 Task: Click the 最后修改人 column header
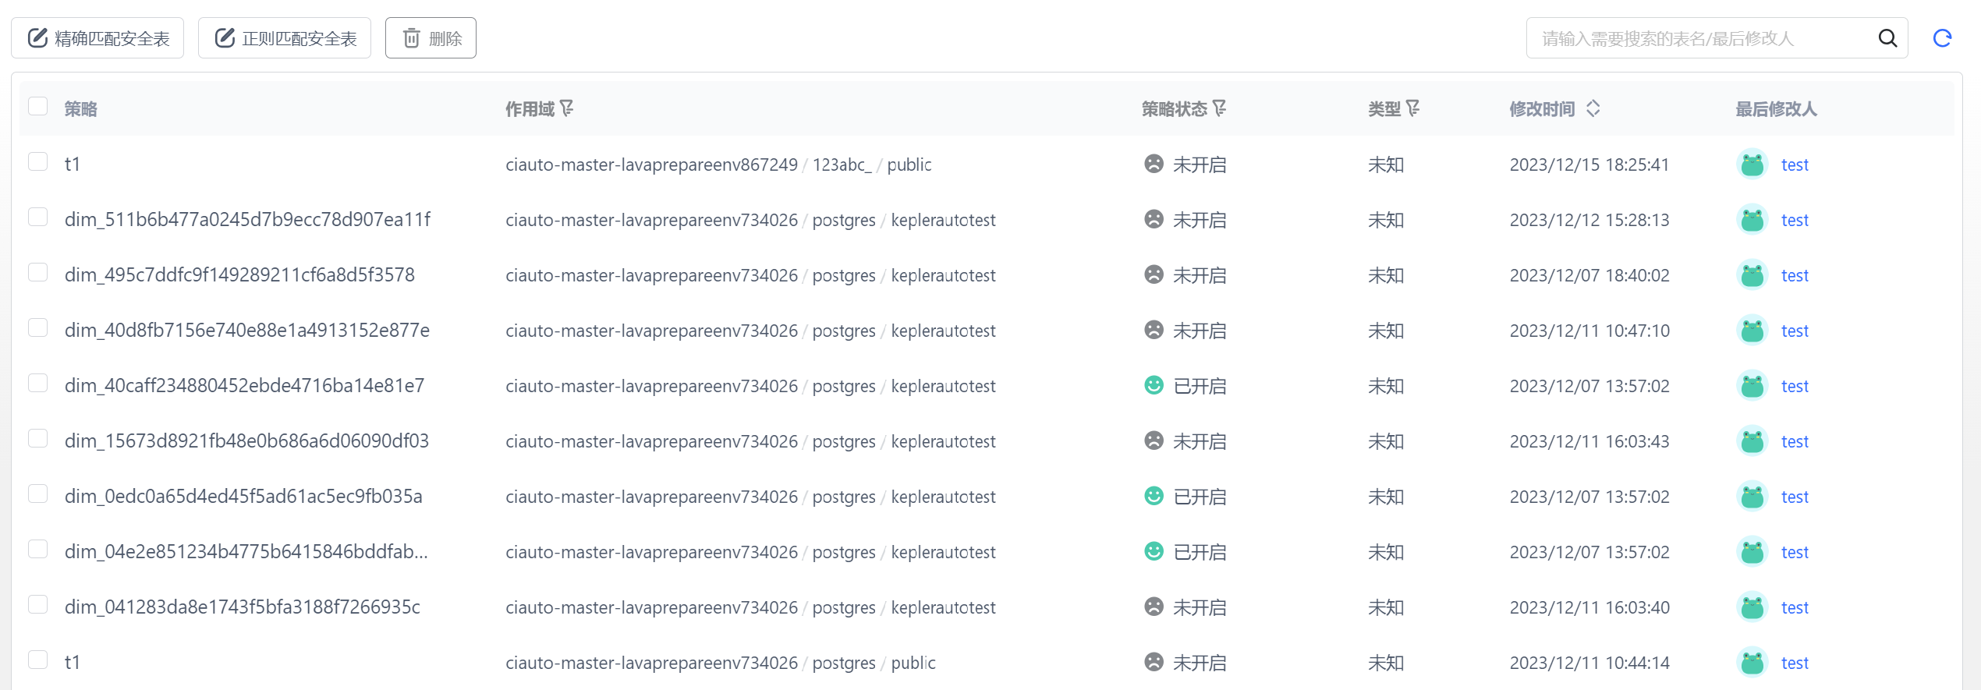click(1776, 109)
